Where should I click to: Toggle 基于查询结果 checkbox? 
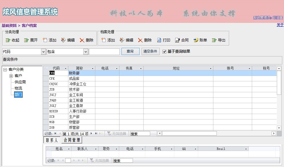165,52
